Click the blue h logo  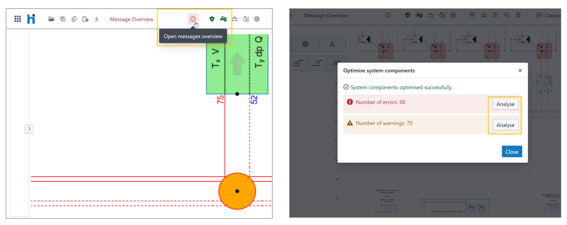point(31,19)
